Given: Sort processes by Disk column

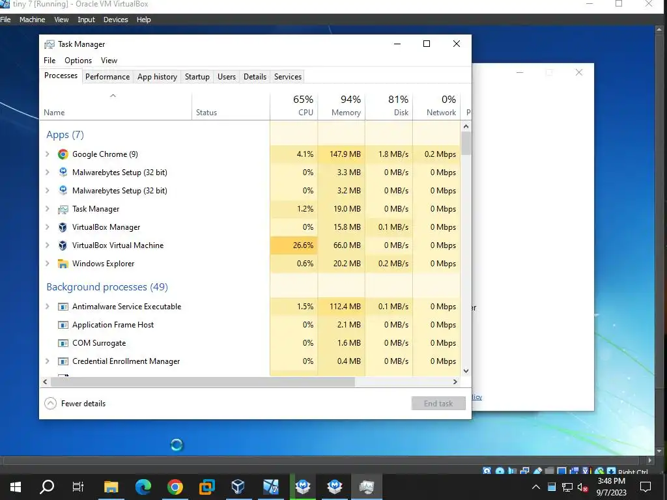Looking at the screenshot, I should 390,105.
